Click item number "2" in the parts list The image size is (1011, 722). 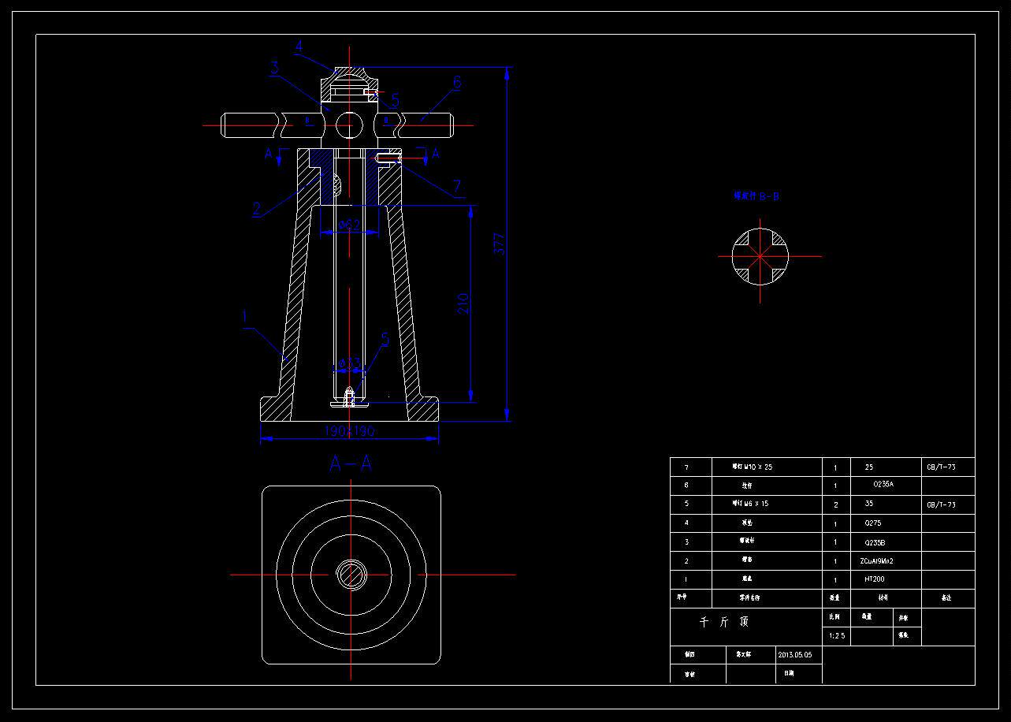tap(686, 561)
